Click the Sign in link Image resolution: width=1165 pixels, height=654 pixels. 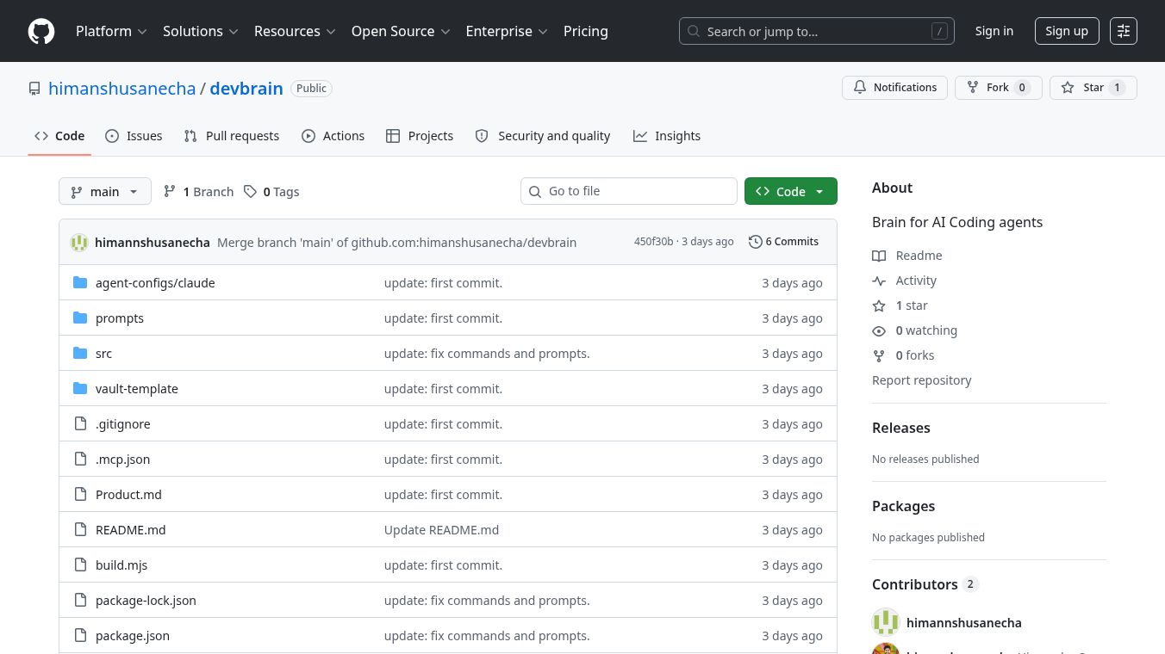pos(994,31)
